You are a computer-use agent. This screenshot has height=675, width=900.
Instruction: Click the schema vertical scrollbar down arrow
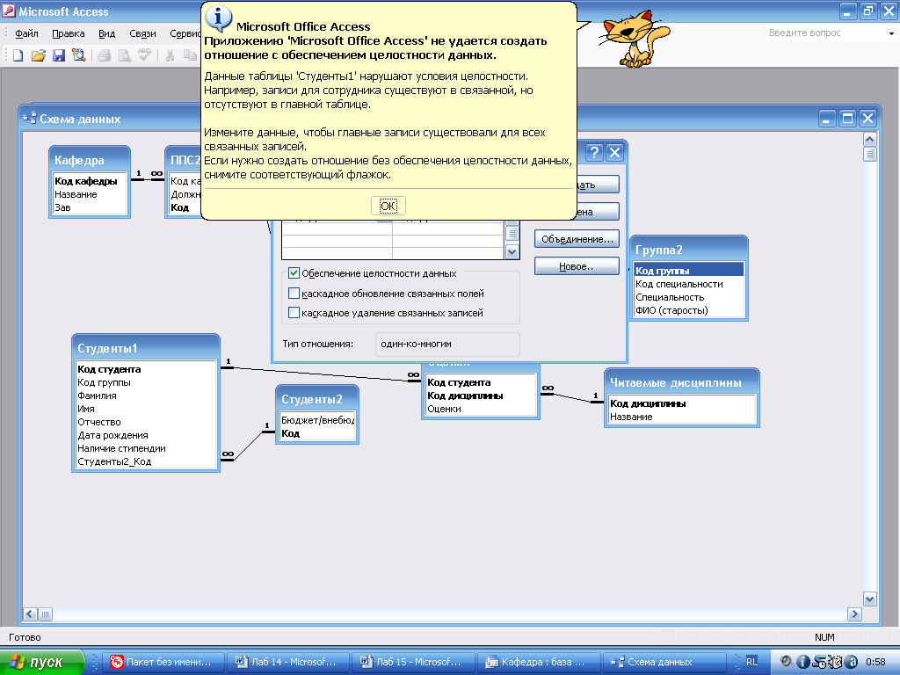[869, 599]
